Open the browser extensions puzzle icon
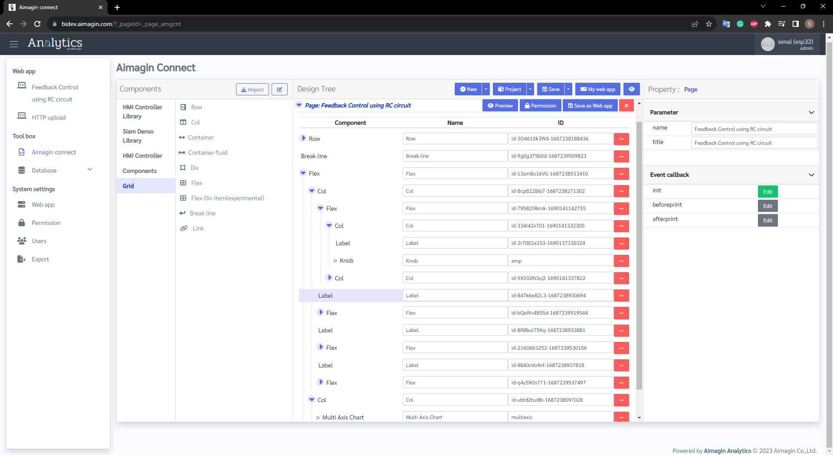The image size is (833, 455). coord(767,24)
